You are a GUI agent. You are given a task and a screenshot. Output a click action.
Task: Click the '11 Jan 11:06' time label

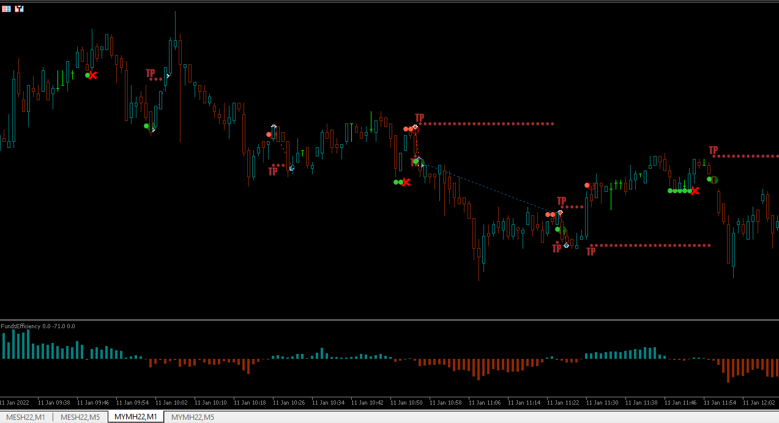[485, 403]
